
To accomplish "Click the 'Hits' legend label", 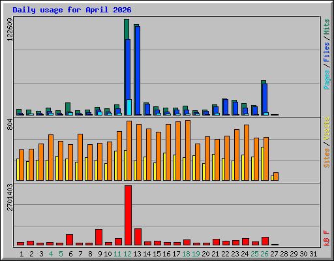I will 326,27.
